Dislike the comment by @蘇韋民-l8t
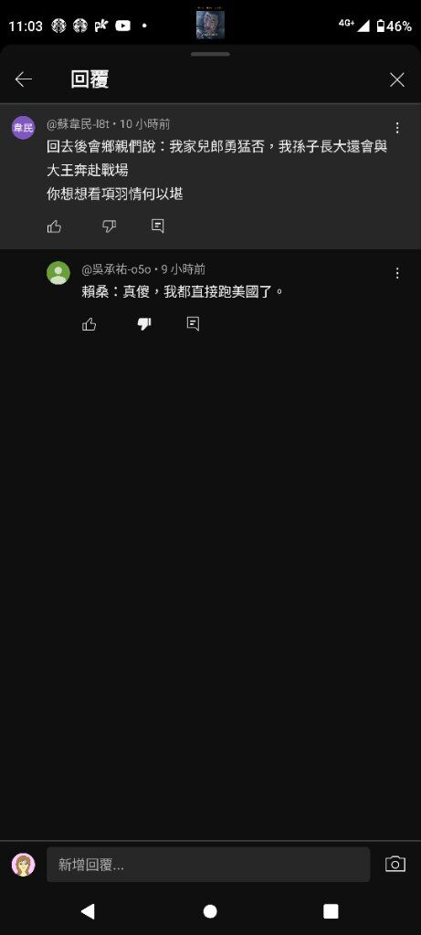Image resolution: width=421 pixels, height=935 pixels. pos(109,226)
